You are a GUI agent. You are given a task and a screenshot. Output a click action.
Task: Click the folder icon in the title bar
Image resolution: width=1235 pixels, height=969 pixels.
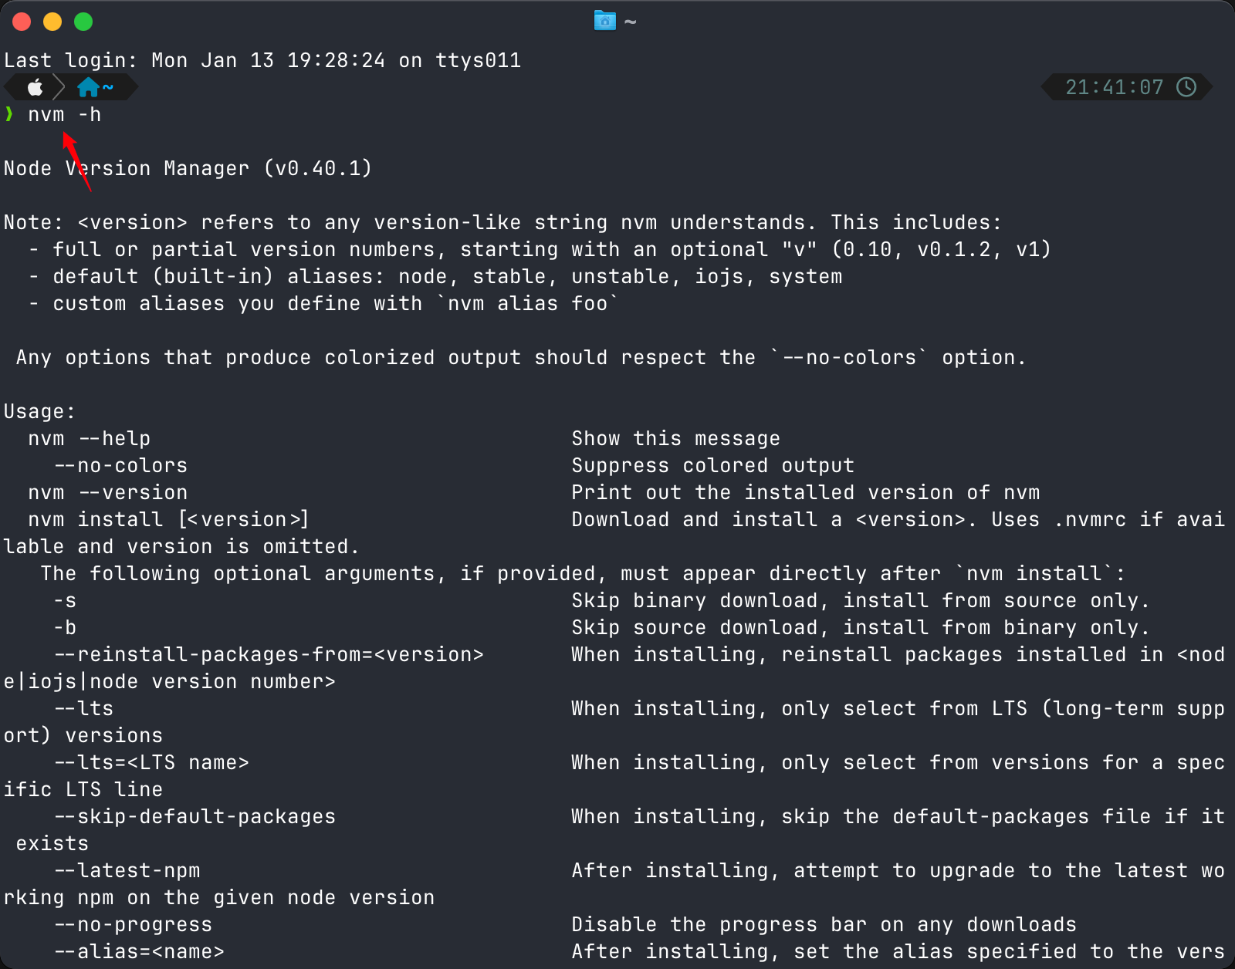pyautogui.click(x=604, y=21)
